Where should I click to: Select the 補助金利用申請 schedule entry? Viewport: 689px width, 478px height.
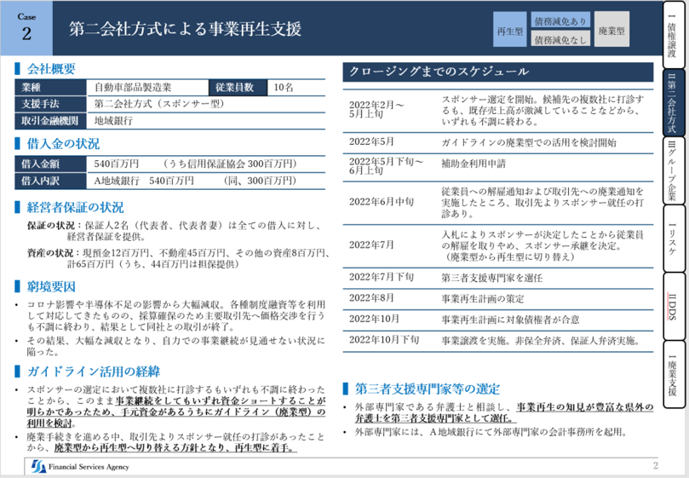tap(474, 164)
